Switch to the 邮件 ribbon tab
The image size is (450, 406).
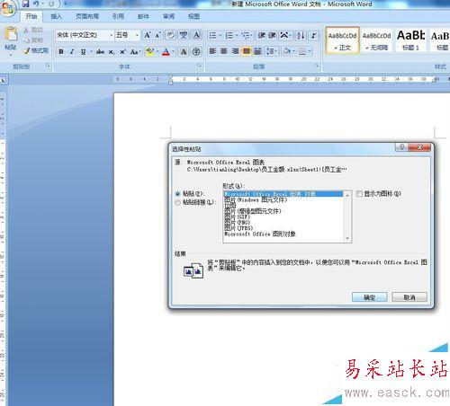tap(143, 16)
